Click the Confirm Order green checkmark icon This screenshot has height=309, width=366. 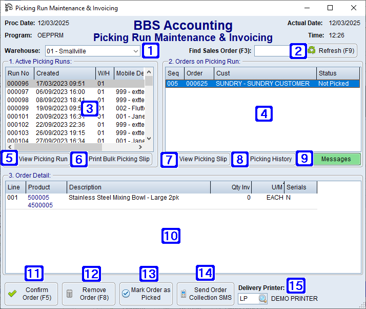[12, 294]
